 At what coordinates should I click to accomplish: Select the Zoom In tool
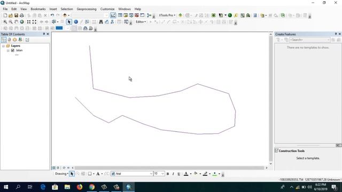pyautogui.click(x=5, y=22)
